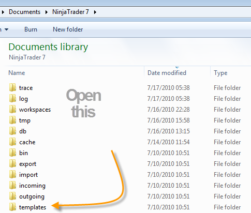Click the bin folder icon
Viewport: 251px width, 213px height.
point(12,153)
